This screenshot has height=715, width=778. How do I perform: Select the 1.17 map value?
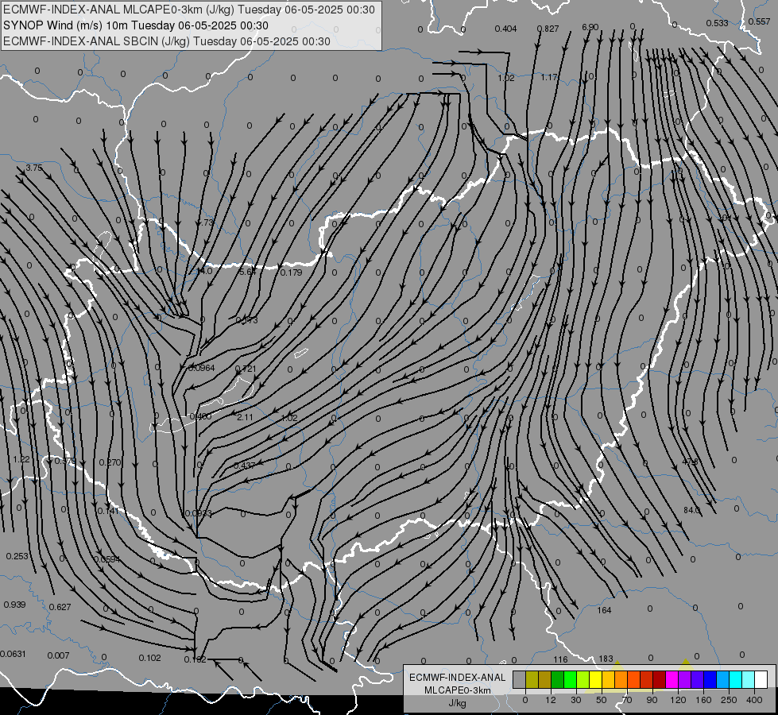(x=549, y=77)
